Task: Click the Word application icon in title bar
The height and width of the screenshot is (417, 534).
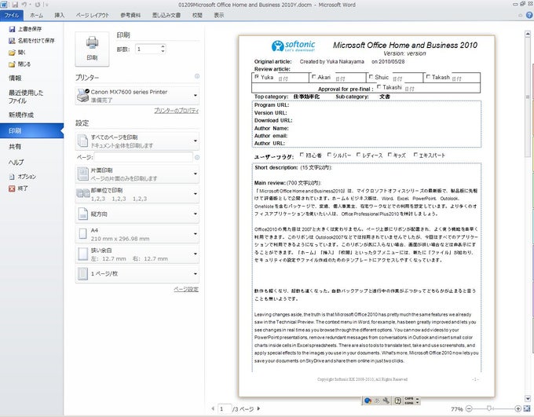Action: [x=4, y=5]
